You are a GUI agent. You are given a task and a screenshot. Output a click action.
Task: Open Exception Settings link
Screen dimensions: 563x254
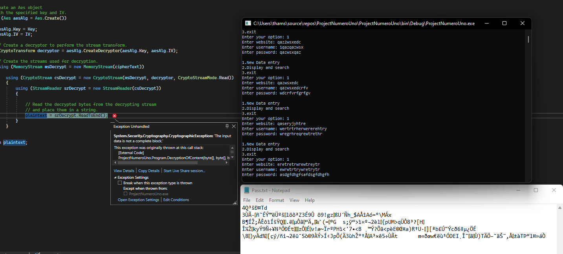tap(138, 200)
